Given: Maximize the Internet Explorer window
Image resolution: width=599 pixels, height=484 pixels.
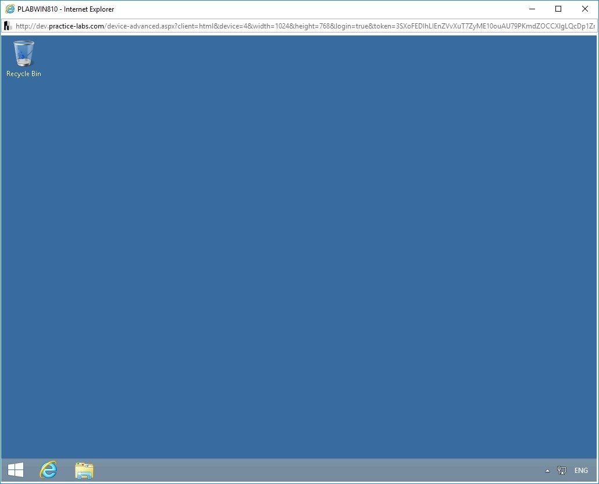Looking at the screenshot, I should 557,9.
